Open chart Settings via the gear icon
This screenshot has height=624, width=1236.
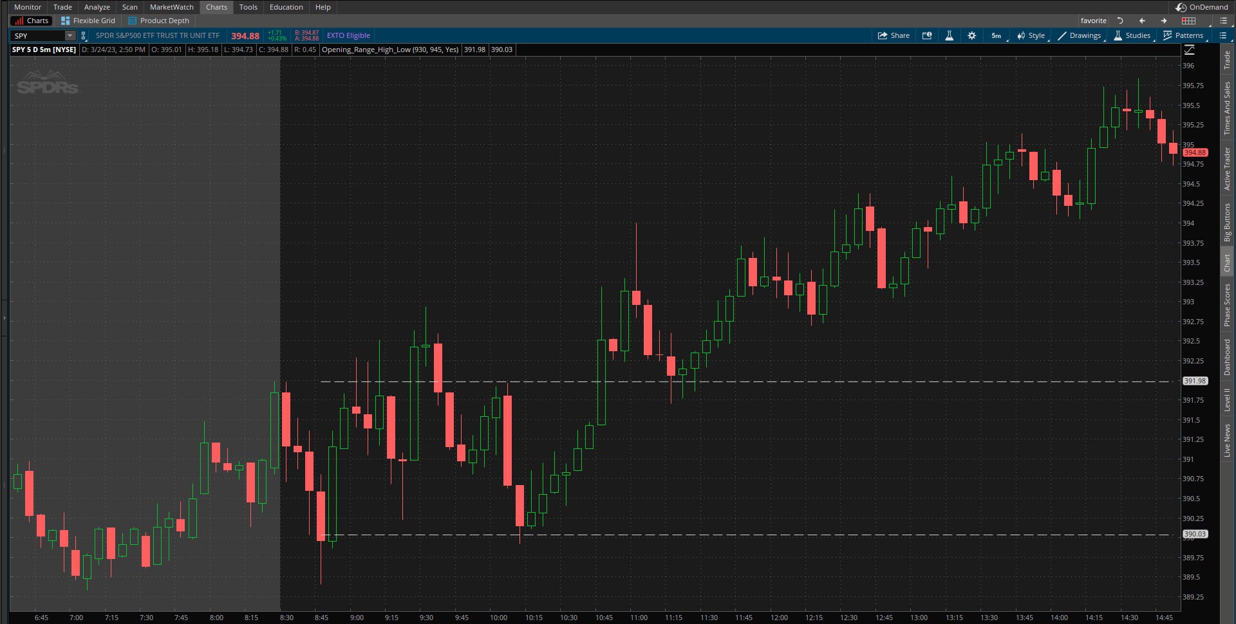pos(972,35)
